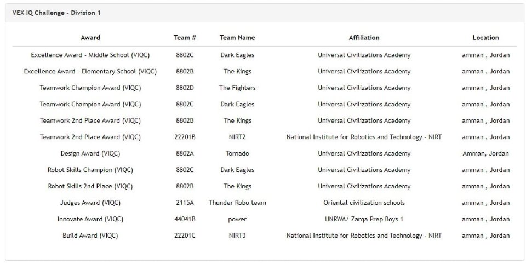Viewport: 526px width, 264px height.
Task: Click the Innovate Award (VIQC) entry
Action: [x=90, y=220]
